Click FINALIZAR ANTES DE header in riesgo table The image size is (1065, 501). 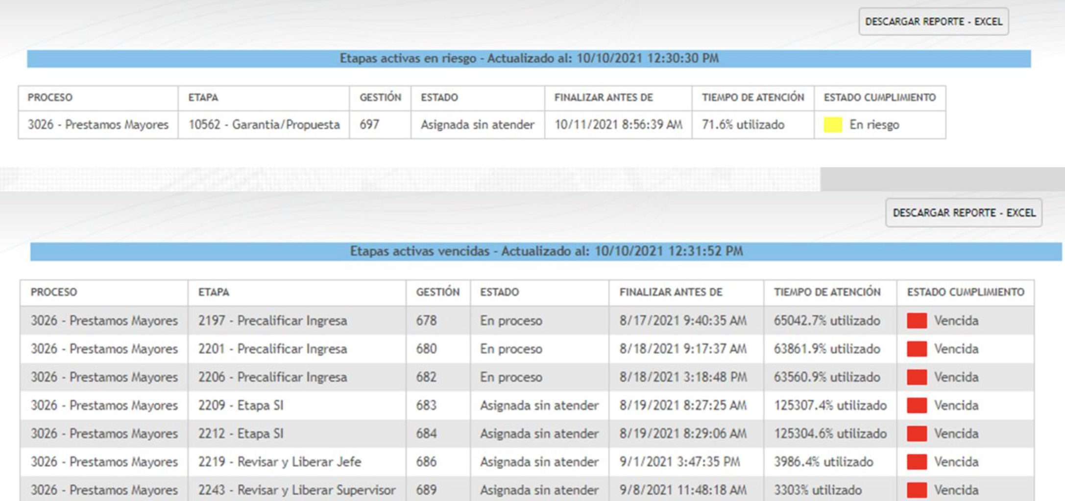(x=604, y=97)
